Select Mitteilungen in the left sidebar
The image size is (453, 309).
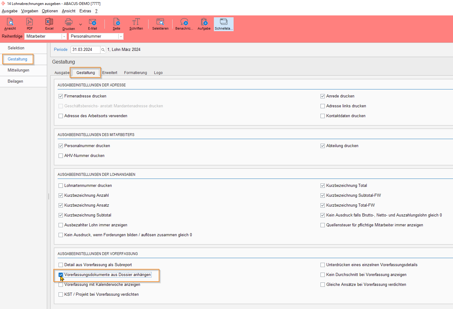[18, 70]
